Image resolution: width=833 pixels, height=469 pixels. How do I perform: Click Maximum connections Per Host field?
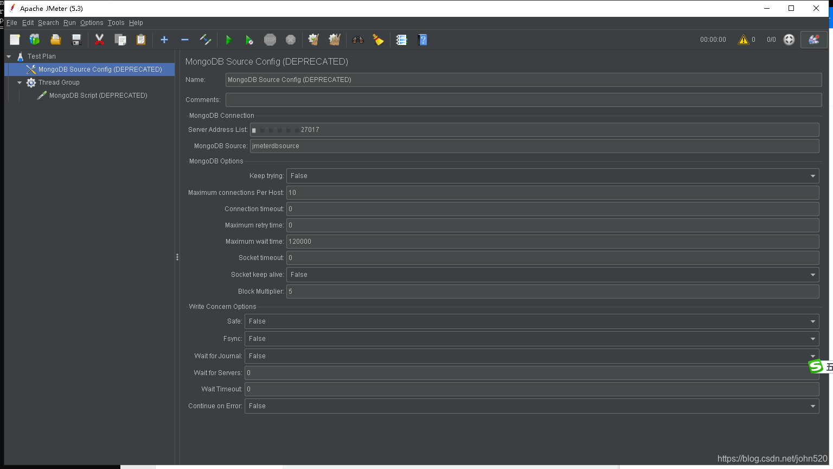pyautogui.click(x=553, y=193)
